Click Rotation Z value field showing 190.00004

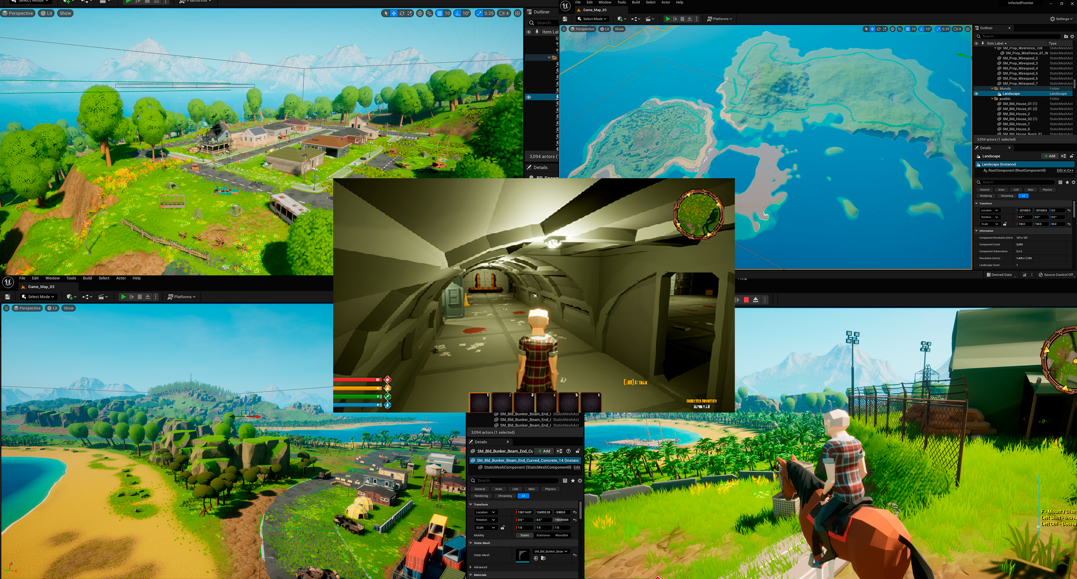(x=562, y=520)
